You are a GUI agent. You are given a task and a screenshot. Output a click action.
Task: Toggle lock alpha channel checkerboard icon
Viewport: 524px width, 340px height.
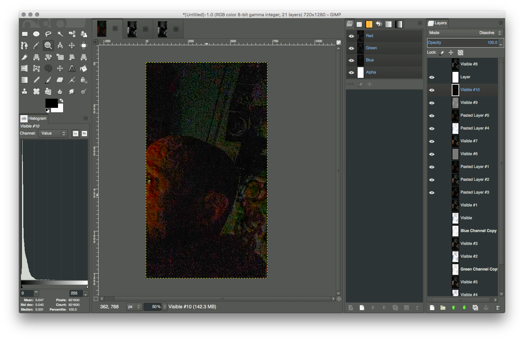pos(461,53)
